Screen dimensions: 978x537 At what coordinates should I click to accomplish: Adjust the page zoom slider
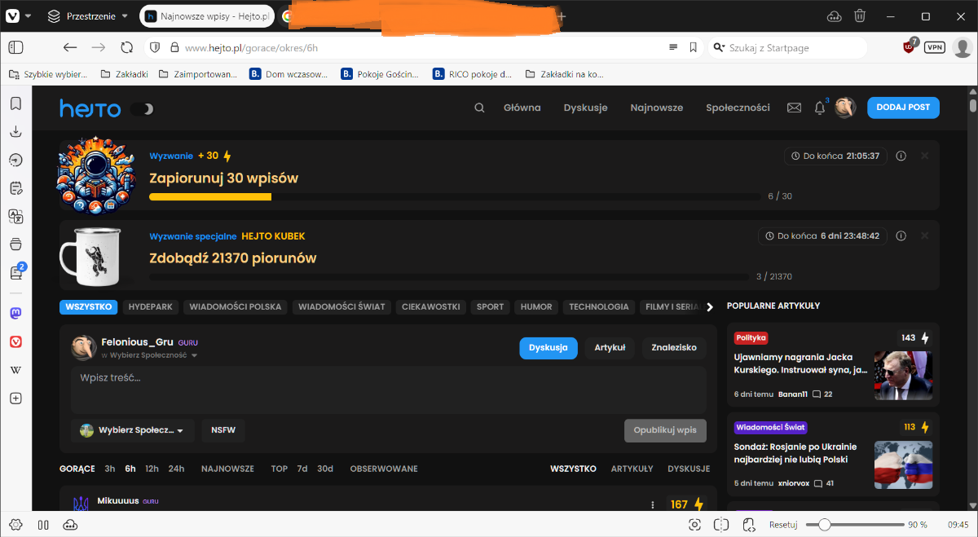point(825,525)
